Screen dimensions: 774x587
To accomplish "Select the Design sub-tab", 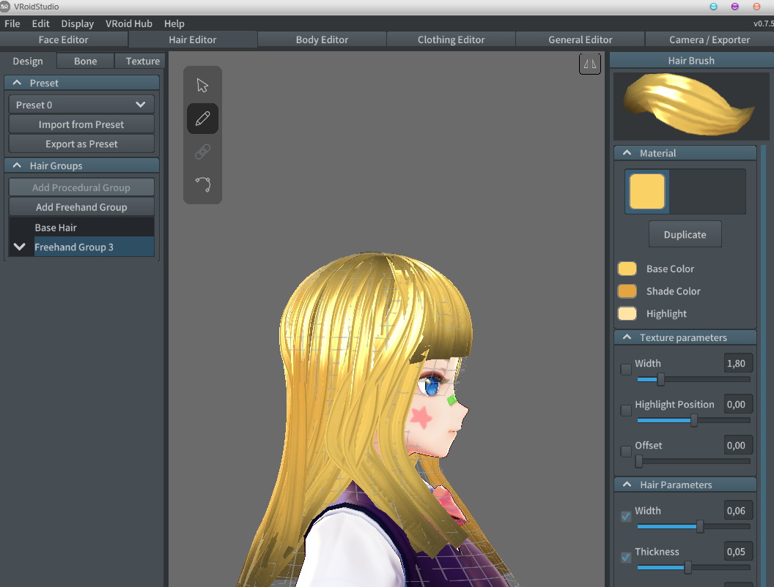I will 28,61.
